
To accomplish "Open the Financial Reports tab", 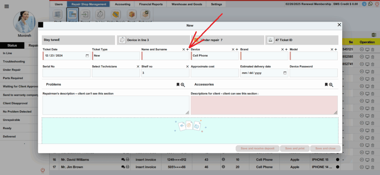I will [151, 4].
